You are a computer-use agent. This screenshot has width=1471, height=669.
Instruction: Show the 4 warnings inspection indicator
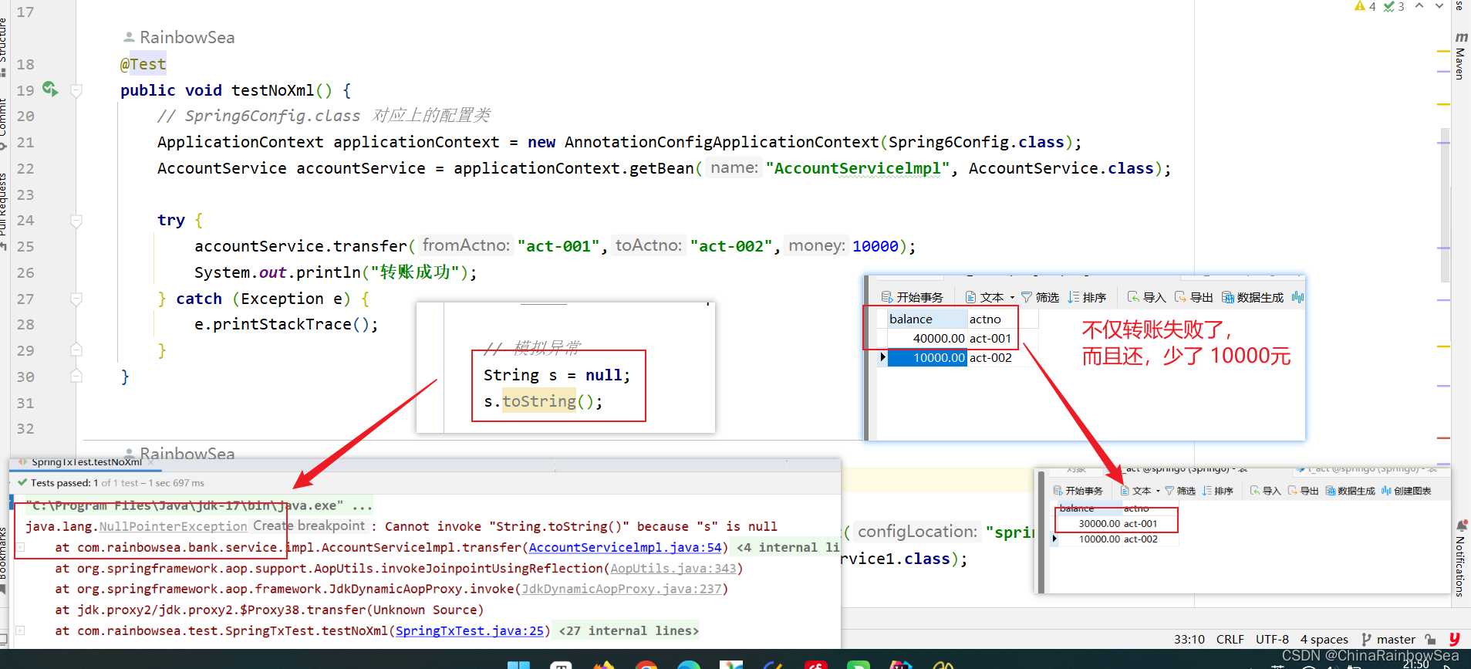pyautogui.click(x=1365, y=6)
